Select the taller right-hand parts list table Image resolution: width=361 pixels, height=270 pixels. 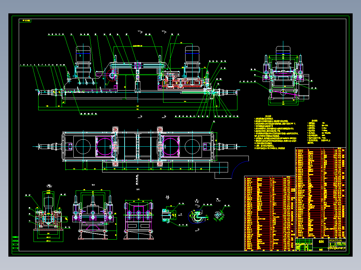pyautogui.click(x=320, y=193)
